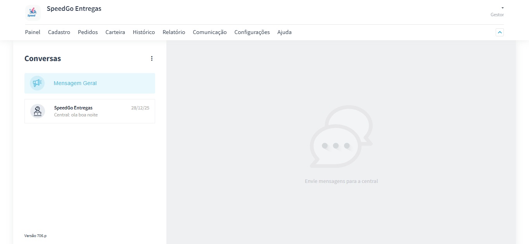Click the megaphone icon for Mensagem Geral
The image size is (529, 244).
[37, 83]
